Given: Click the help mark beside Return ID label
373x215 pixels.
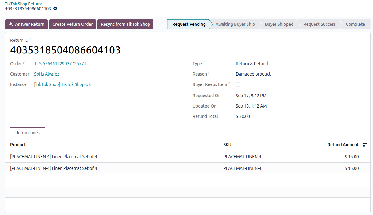Looking at the screenshot, I should 30,39.
